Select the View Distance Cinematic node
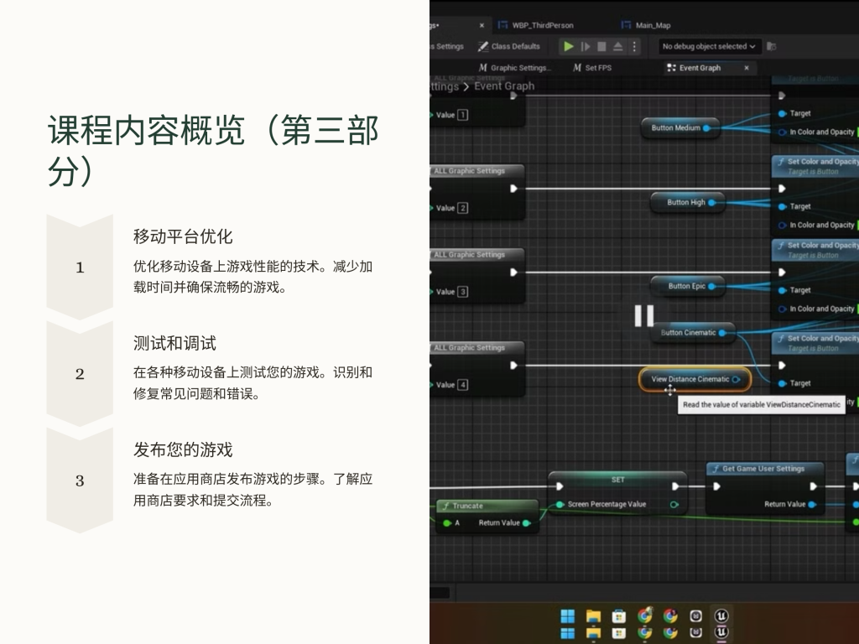859x644 pixels. point(695,380)
